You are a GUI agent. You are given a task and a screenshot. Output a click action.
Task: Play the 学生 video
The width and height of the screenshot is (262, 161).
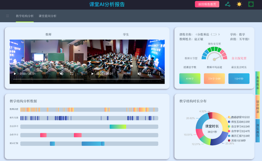tap(92, 74)
